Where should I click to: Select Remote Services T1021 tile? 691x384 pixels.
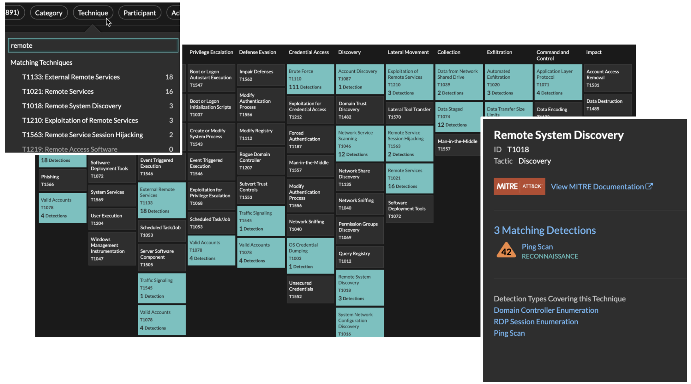pyautogui.click(x=409, y=178)
